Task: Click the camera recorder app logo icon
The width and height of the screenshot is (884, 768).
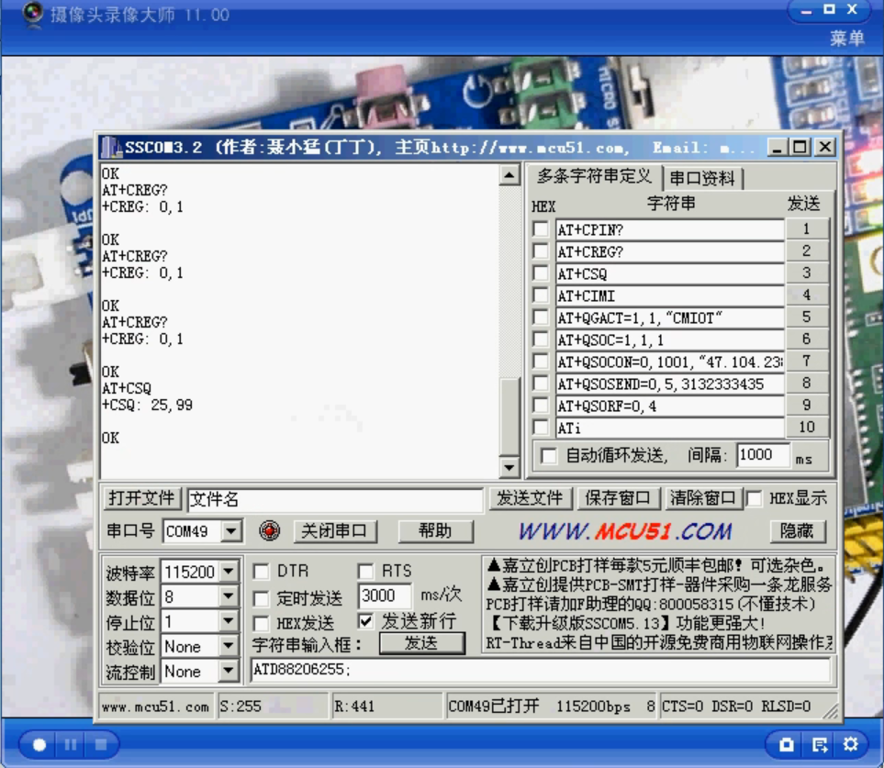Action: [33, 14]
